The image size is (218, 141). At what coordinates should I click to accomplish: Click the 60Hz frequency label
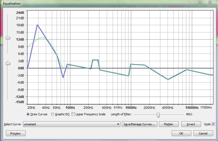click(x=57, y=108)
